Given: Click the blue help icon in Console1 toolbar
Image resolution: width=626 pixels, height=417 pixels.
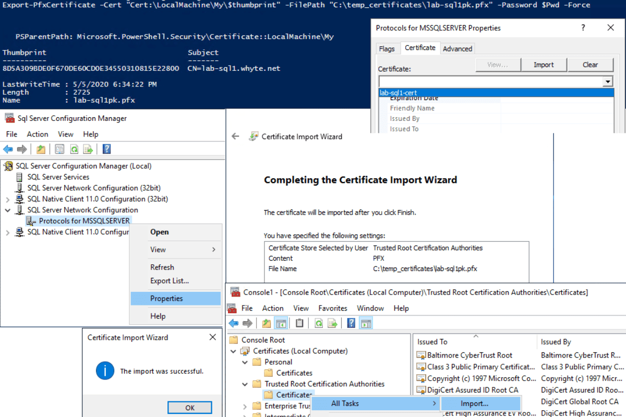Looking at the screenshot, I should click(351, 323).
